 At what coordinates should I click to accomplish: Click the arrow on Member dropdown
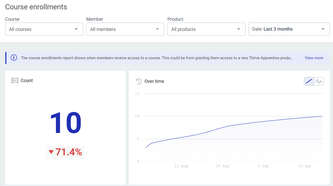157,29
